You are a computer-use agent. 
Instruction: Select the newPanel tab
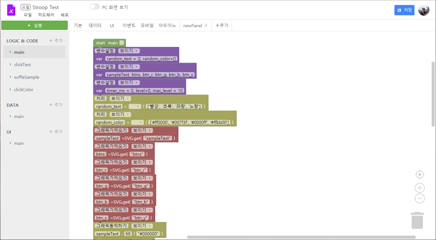click(x=193, y=26)
